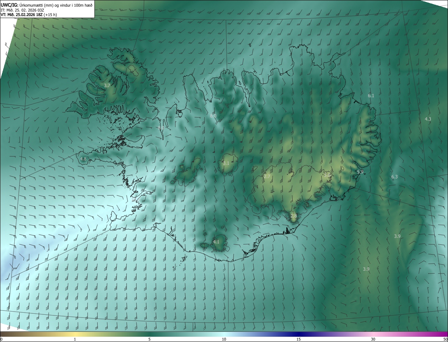Select the 2.7 value on the large icecap
This screenshot has width=448, height=342.
click(267, 176)
